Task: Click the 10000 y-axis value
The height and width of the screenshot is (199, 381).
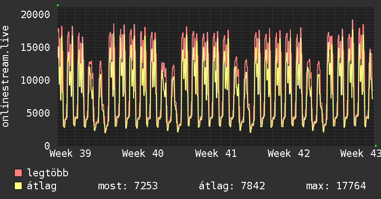Action: 35,80
